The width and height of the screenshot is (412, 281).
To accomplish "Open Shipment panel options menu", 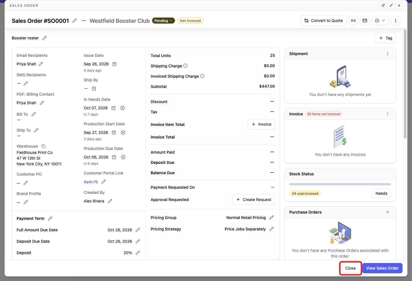I will pyautogui.click(x=388, y=54).
